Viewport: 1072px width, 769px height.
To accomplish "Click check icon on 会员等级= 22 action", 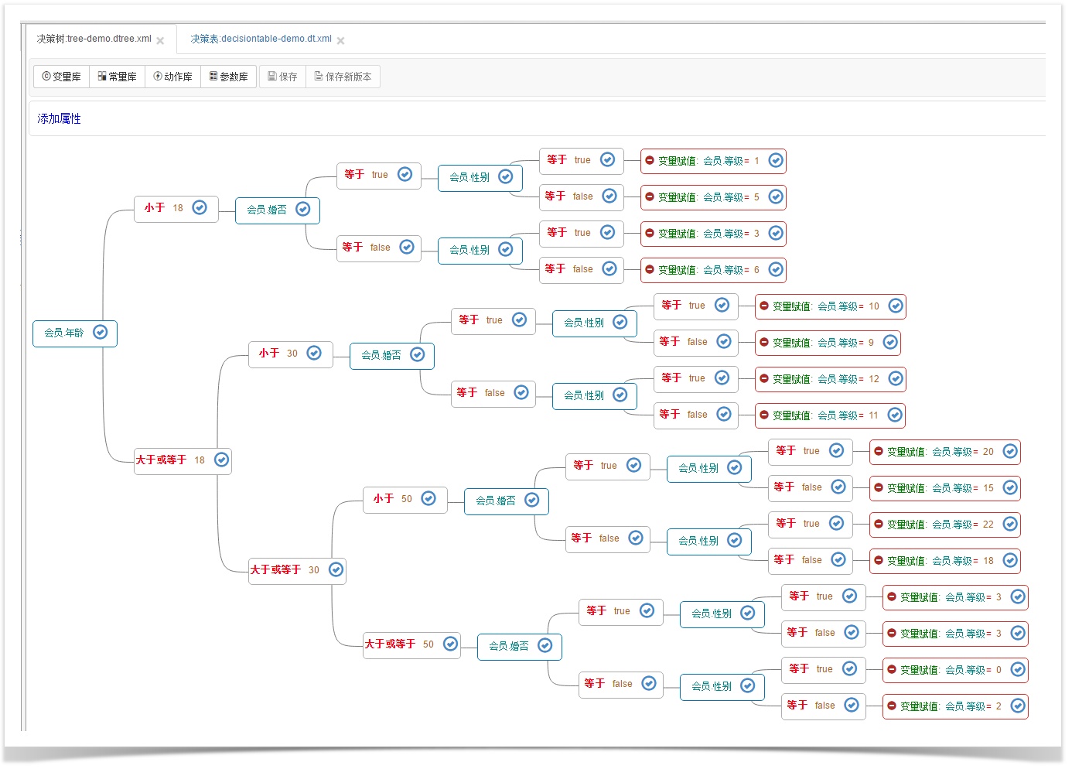I will pos(1010,524).
